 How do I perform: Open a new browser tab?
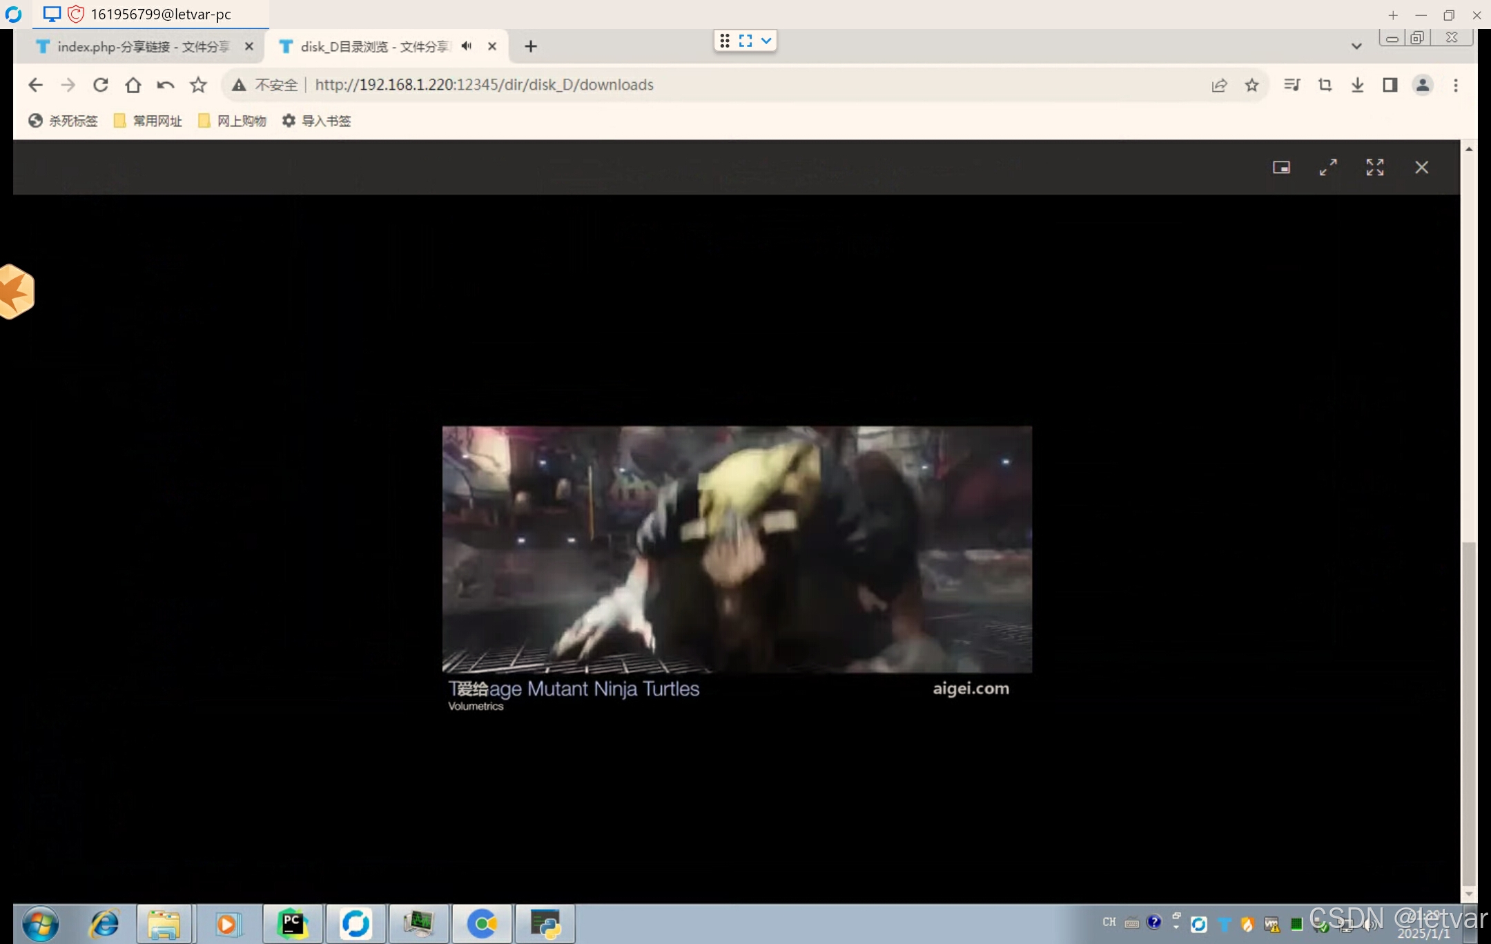click(530, 46)
